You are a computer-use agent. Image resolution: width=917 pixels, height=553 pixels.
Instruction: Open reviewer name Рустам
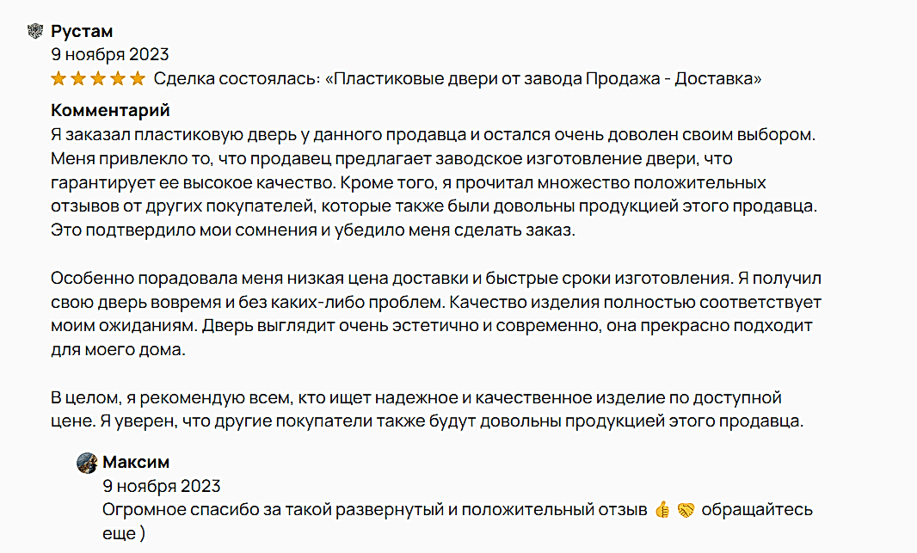(x=81, y=31)
